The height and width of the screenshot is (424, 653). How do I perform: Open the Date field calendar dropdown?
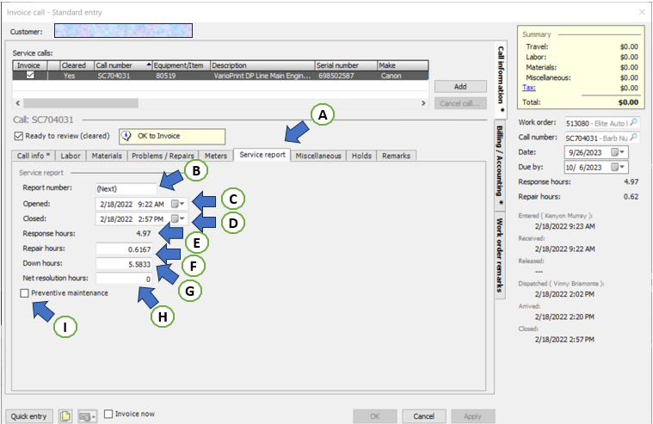tap(618, 152)
